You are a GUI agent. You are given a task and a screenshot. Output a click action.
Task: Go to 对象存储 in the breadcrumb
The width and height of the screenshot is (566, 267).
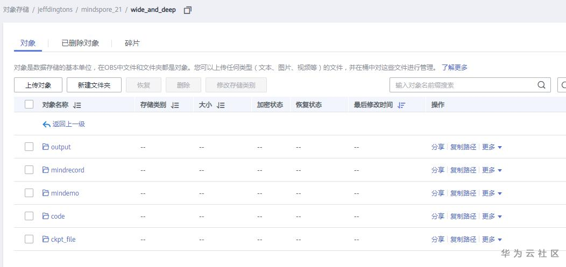coord(16,10)
